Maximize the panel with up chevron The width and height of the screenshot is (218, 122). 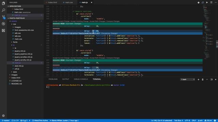[207, 80]
